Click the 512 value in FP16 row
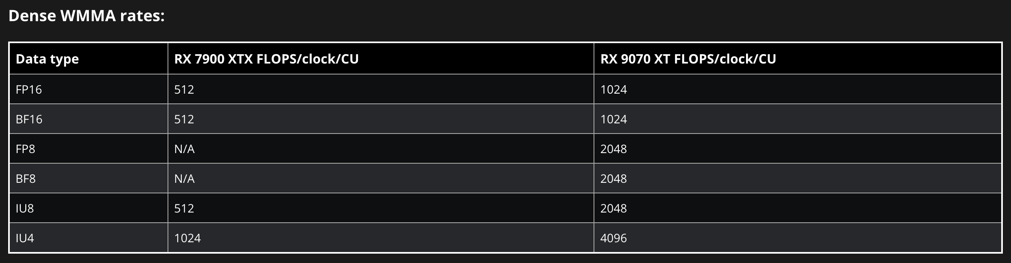The width and height of the screenshot is (1011, 263). (184, 89)
